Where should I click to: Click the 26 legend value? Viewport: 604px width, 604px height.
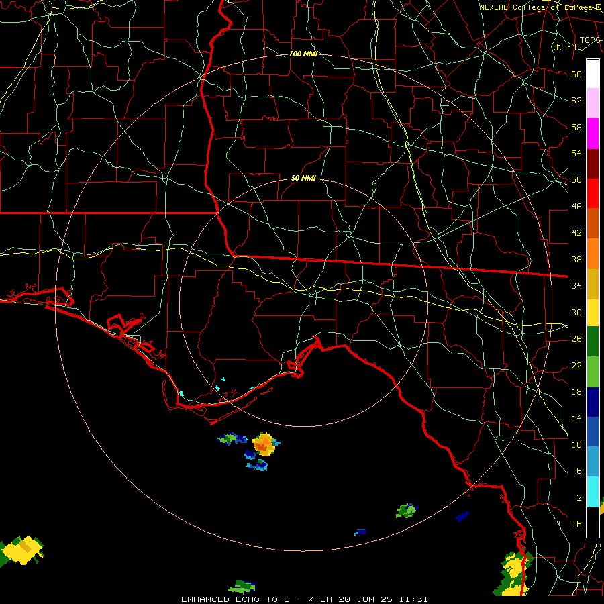(x=576, y=339)
